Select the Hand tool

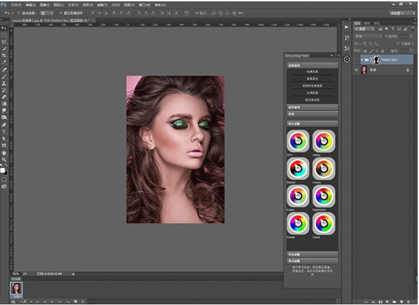pos(4,152)
